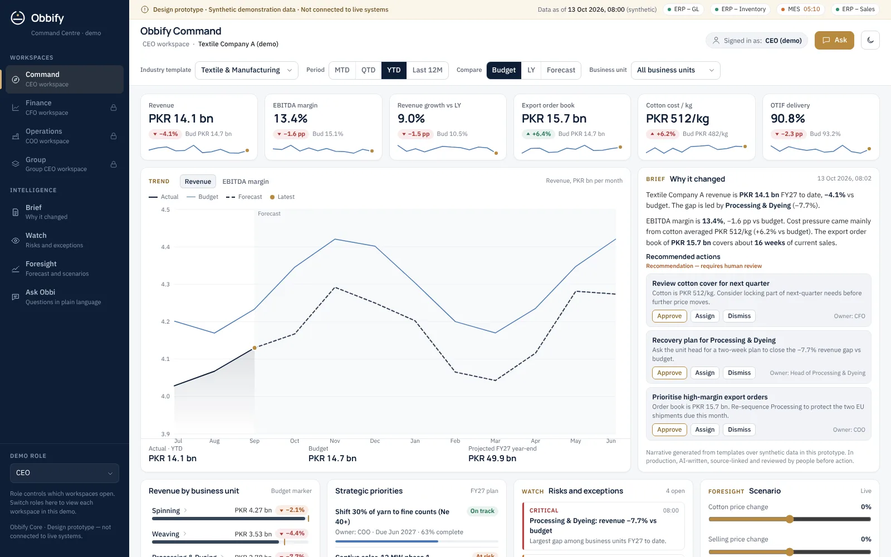Open critical Processing & Dyeing risk item
891x557 pixels.
pos(603,526)
